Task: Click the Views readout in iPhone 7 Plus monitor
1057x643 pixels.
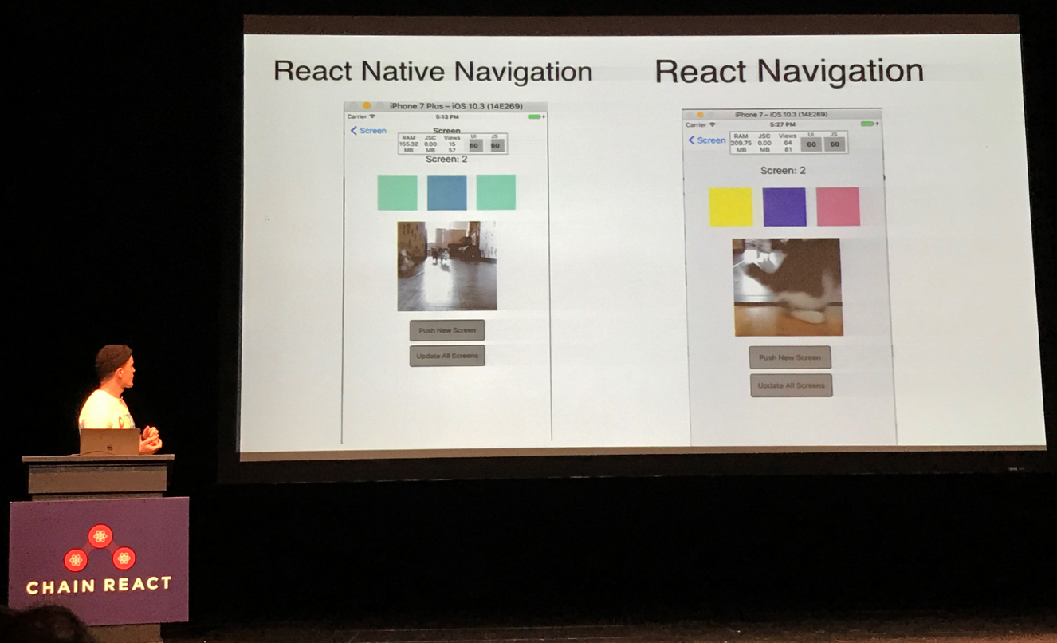Action: (x=452, y=144)
